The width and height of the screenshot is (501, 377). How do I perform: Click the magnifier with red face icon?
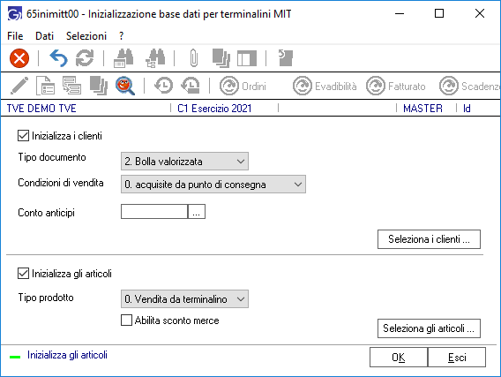pyautogui.click(x=125, y=86)
